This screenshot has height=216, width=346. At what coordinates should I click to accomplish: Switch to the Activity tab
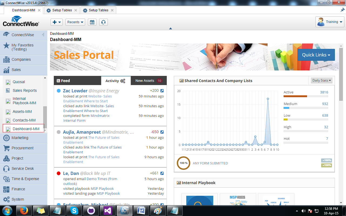click(116, 80)
